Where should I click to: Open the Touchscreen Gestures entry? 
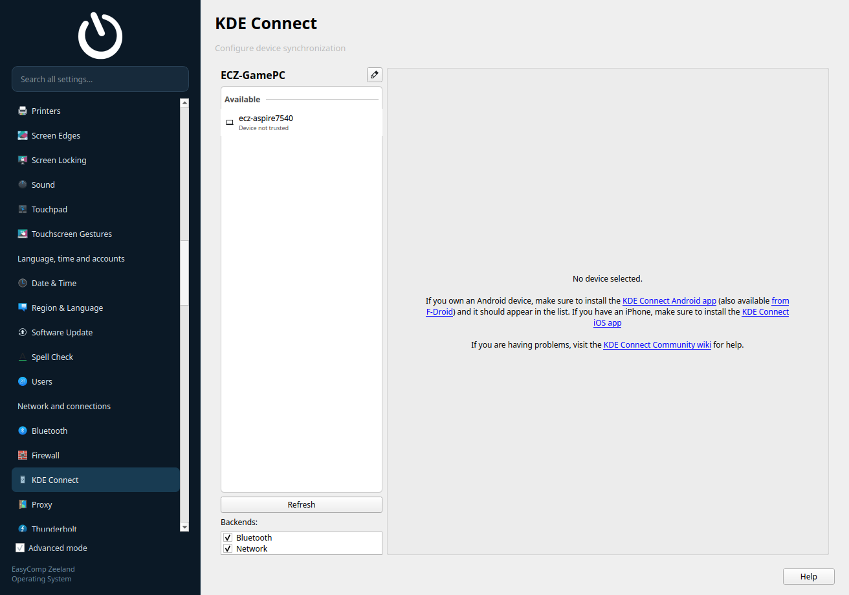tap(96, 234)
